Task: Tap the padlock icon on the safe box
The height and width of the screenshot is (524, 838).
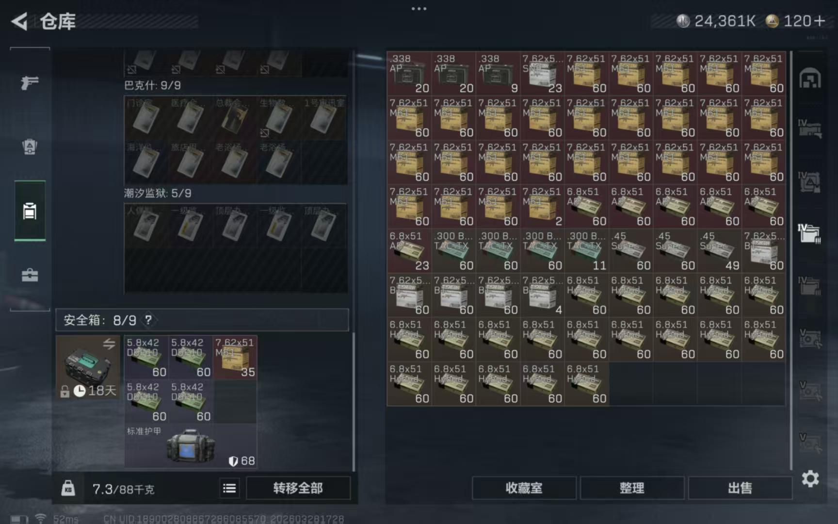Action: coord(64,391)
